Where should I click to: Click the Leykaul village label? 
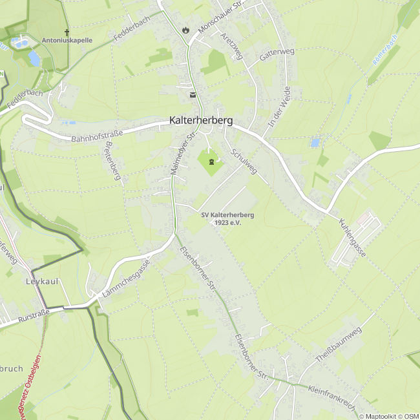42,282
